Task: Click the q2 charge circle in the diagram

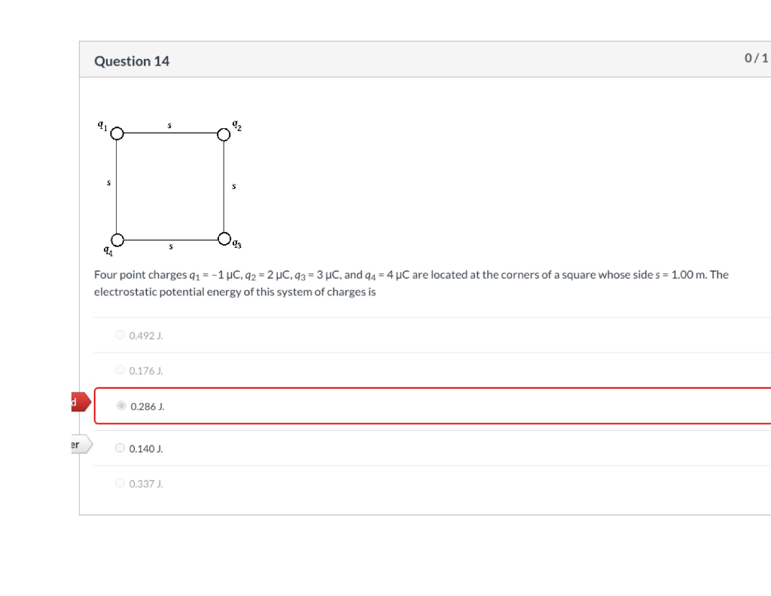Action: pos(224,134)
